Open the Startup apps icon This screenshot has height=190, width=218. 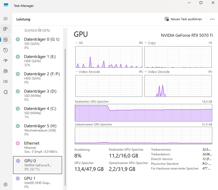(x=5, y=61)
